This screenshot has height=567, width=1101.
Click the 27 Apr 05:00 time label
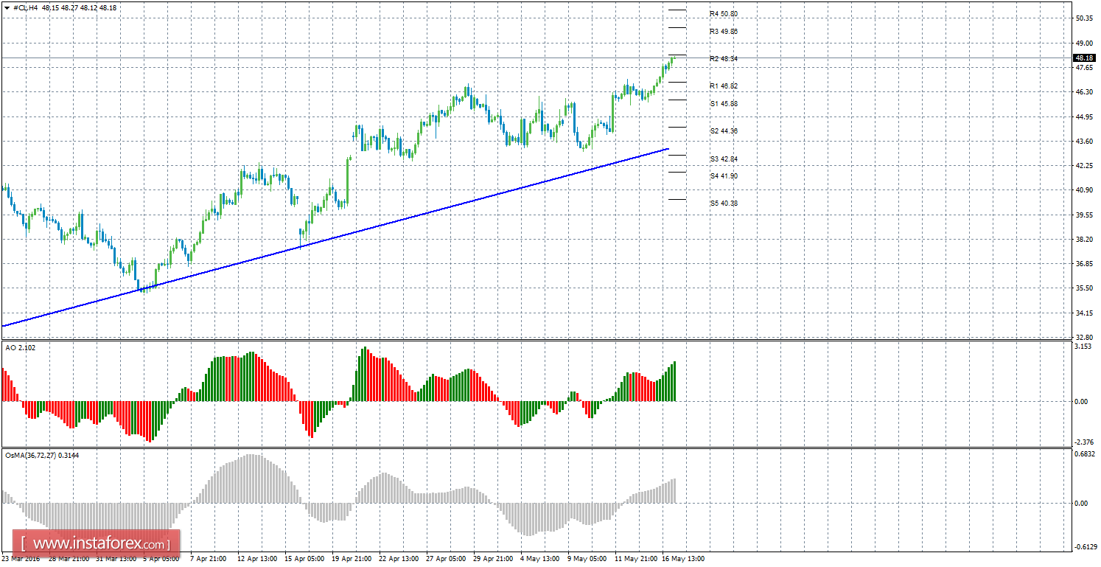click(446, 559)
